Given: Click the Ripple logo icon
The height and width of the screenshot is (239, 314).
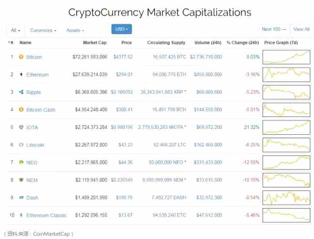Looking at the screenshot, I should [21, 92].
